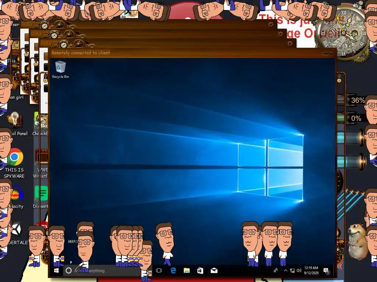Click the People icon in system tray

click(x=276, y=271)
